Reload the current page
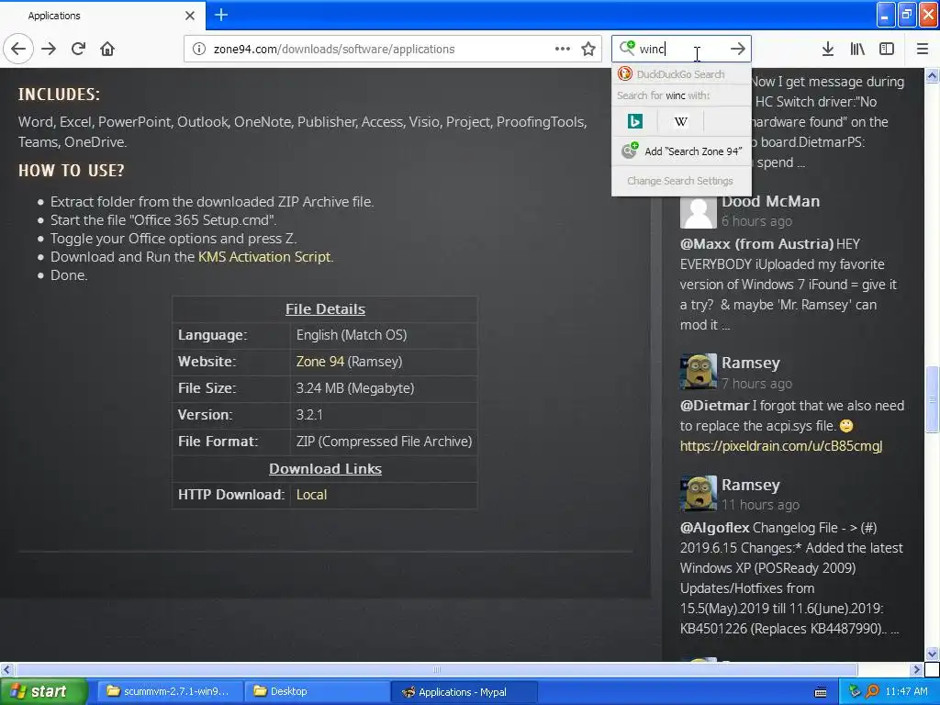This screenshot has height=705, width=940. click(78, 49)
